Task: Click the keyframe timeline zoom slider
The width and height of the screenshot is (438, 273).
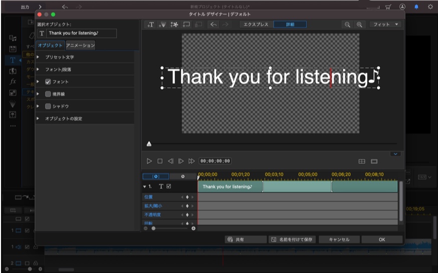Action: [153, 228]
